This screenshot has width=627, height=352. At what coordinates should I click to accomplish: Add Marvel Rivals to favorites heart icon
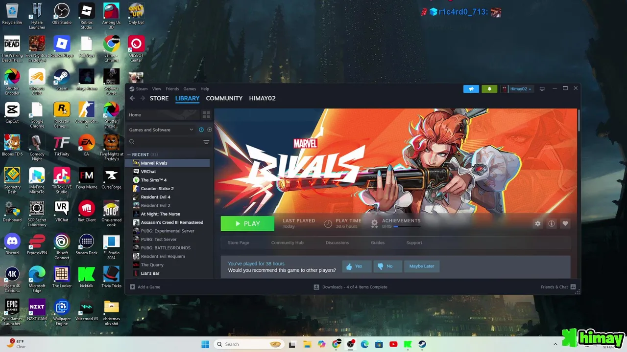(x=565, y=223)
